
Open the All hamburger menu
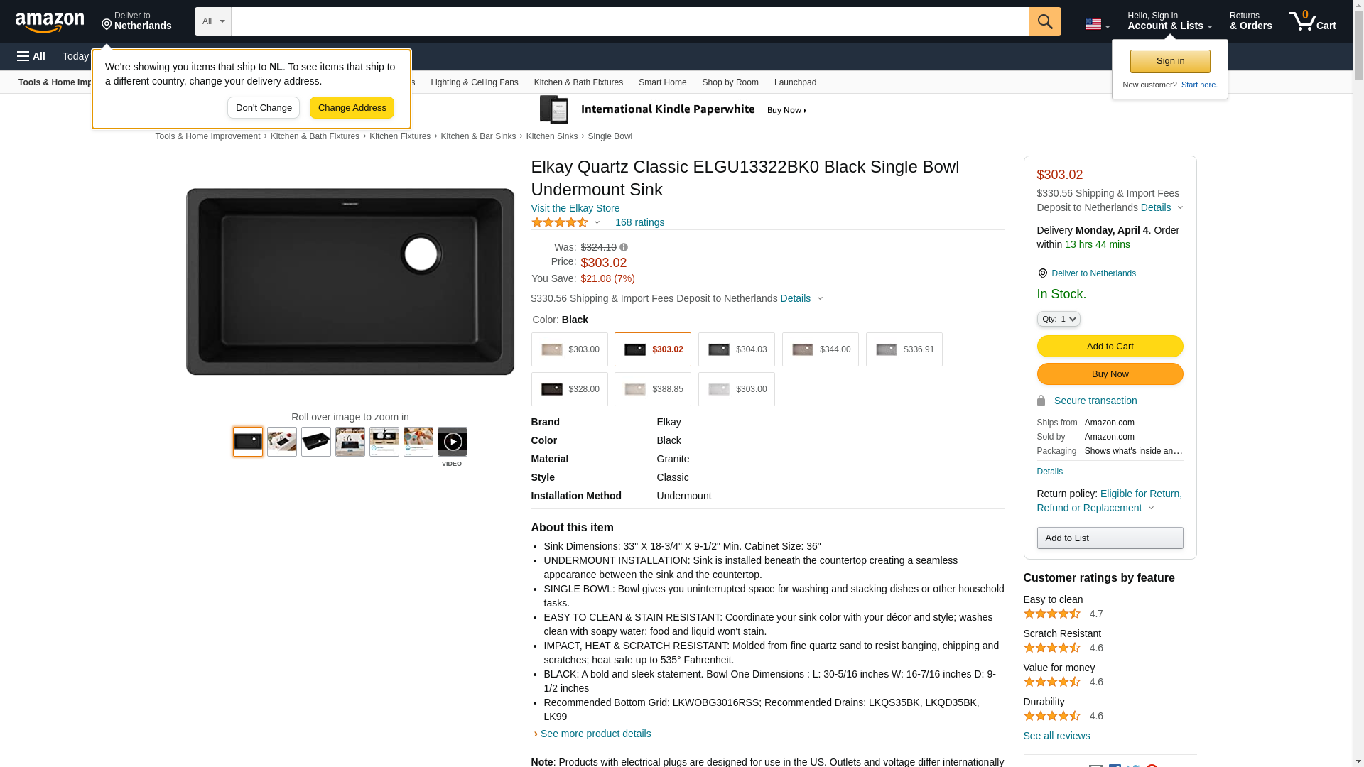(31, 56)
